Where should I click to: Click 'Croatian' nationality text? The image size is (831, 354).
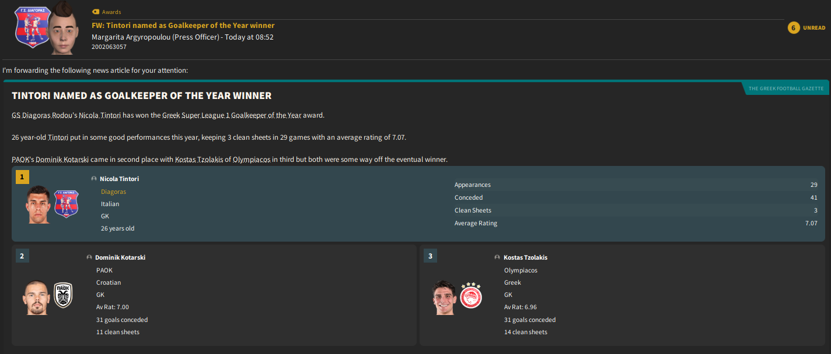pyautogui.click(x=109, y=282)
